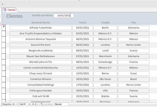157x107 pixels.
Task: Click the 17/01/2021 date cell
Action: [x=83, y=85]
